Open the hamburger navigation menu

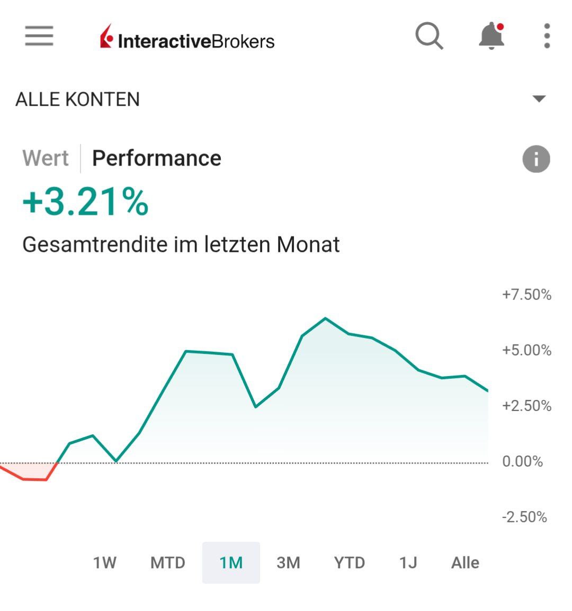(x=39, y=36)
